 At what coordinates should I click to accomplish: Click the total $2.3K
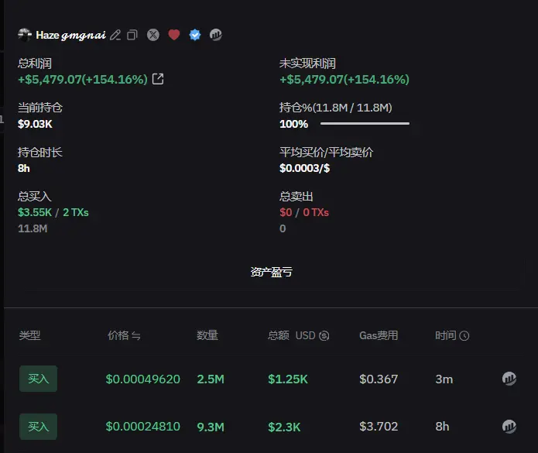(x=284, y=427)
